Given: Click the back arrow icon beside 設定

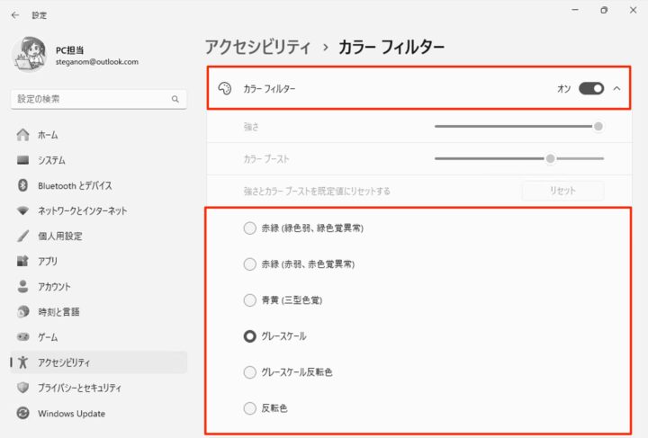Looking at the screenshot, I should pyautogui.click(x=15, y=15).
